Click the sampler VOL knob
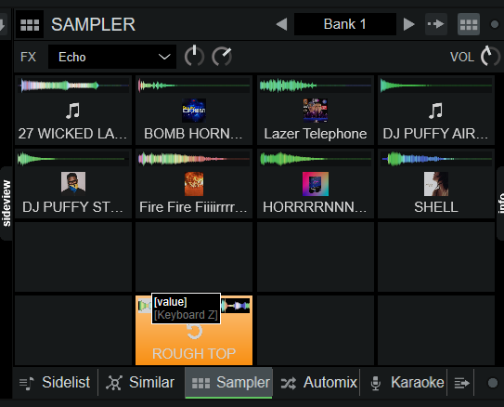 [490, 57]
